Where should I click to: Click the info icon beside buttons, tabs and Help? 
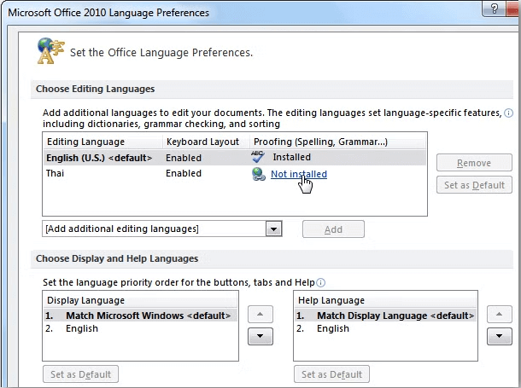coord(320,282)
